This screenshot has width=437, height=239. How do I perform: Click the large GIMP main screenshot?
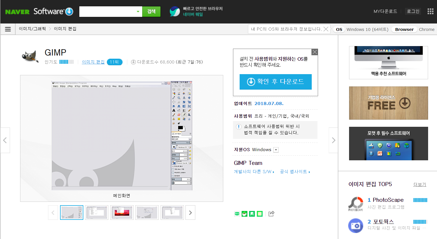click(x=122, y=135)
